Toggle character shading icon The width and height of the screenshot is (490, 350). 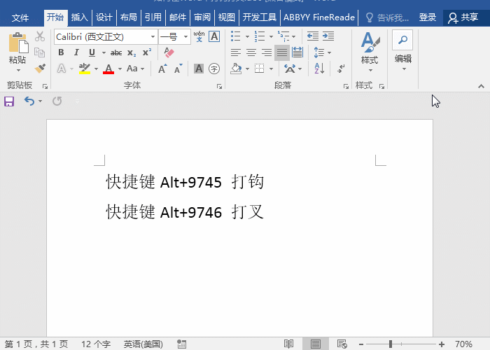(199, 69)
